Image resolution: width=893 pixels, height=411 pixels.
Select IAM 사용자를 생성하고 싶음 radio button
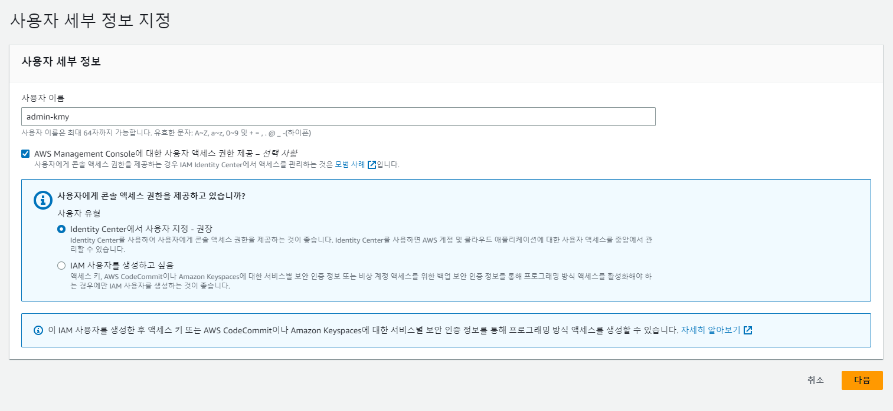coord(61,266)
